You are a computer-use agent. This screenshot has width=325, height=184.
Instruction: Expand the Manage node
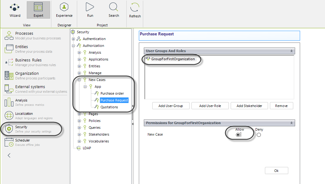(x=79, y=73)
